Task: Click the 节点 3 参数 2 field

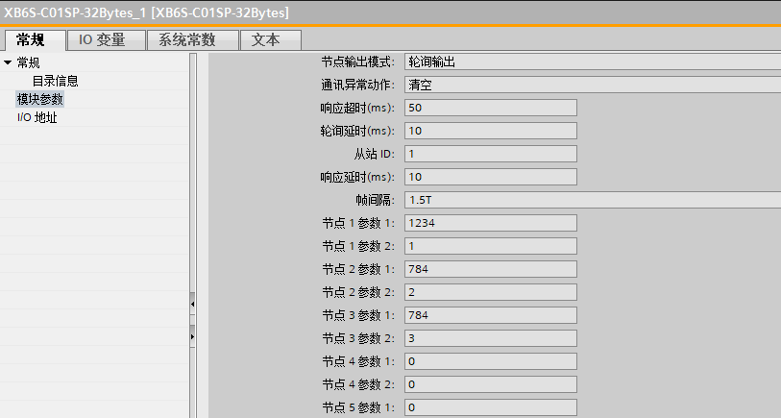Action: tap(490, 338)
